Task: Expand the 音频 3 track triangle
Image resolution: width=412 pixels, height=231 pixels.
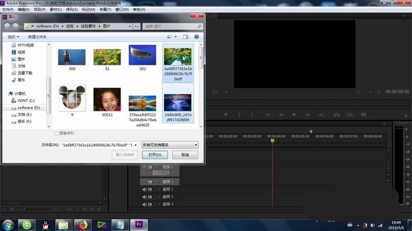Action: click(x=159, y=197)
